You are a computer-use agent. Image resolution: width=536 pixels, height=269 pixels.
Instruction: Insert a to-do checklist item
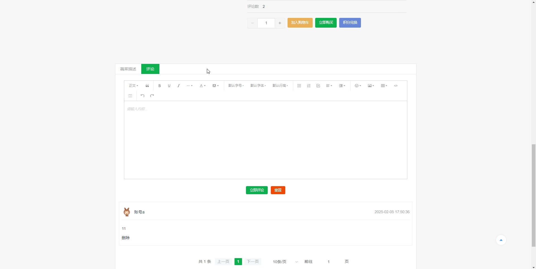tap(318, 86)
